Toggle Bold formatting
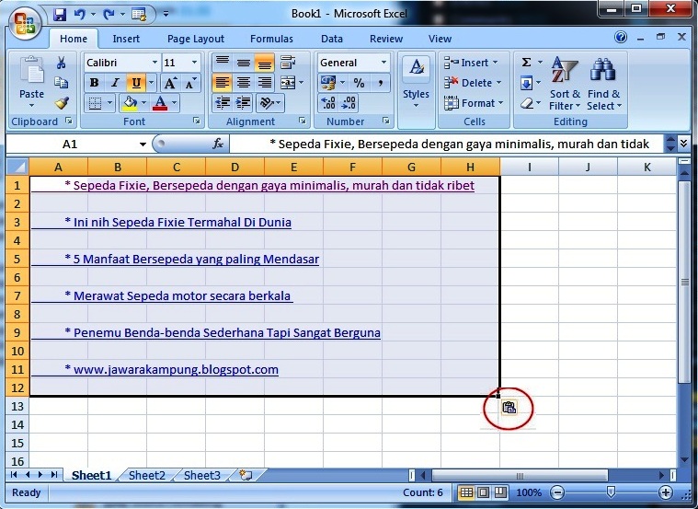 tap(94, 83)
